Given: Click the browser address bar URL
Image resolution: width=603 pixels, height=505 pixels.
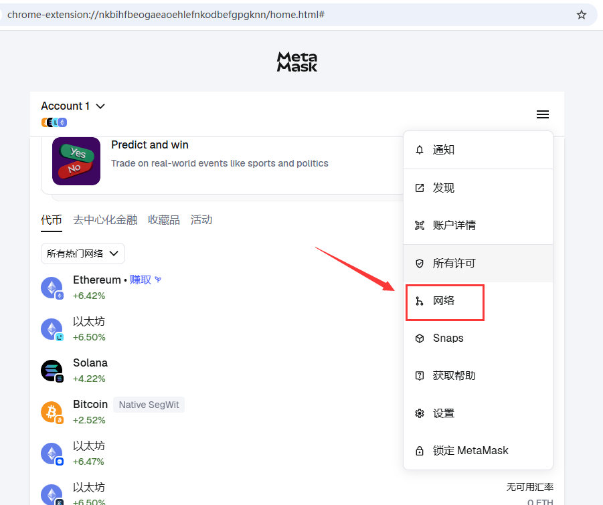Looking at the screenshot, I should pyautogui.click(x=166, y=15).
